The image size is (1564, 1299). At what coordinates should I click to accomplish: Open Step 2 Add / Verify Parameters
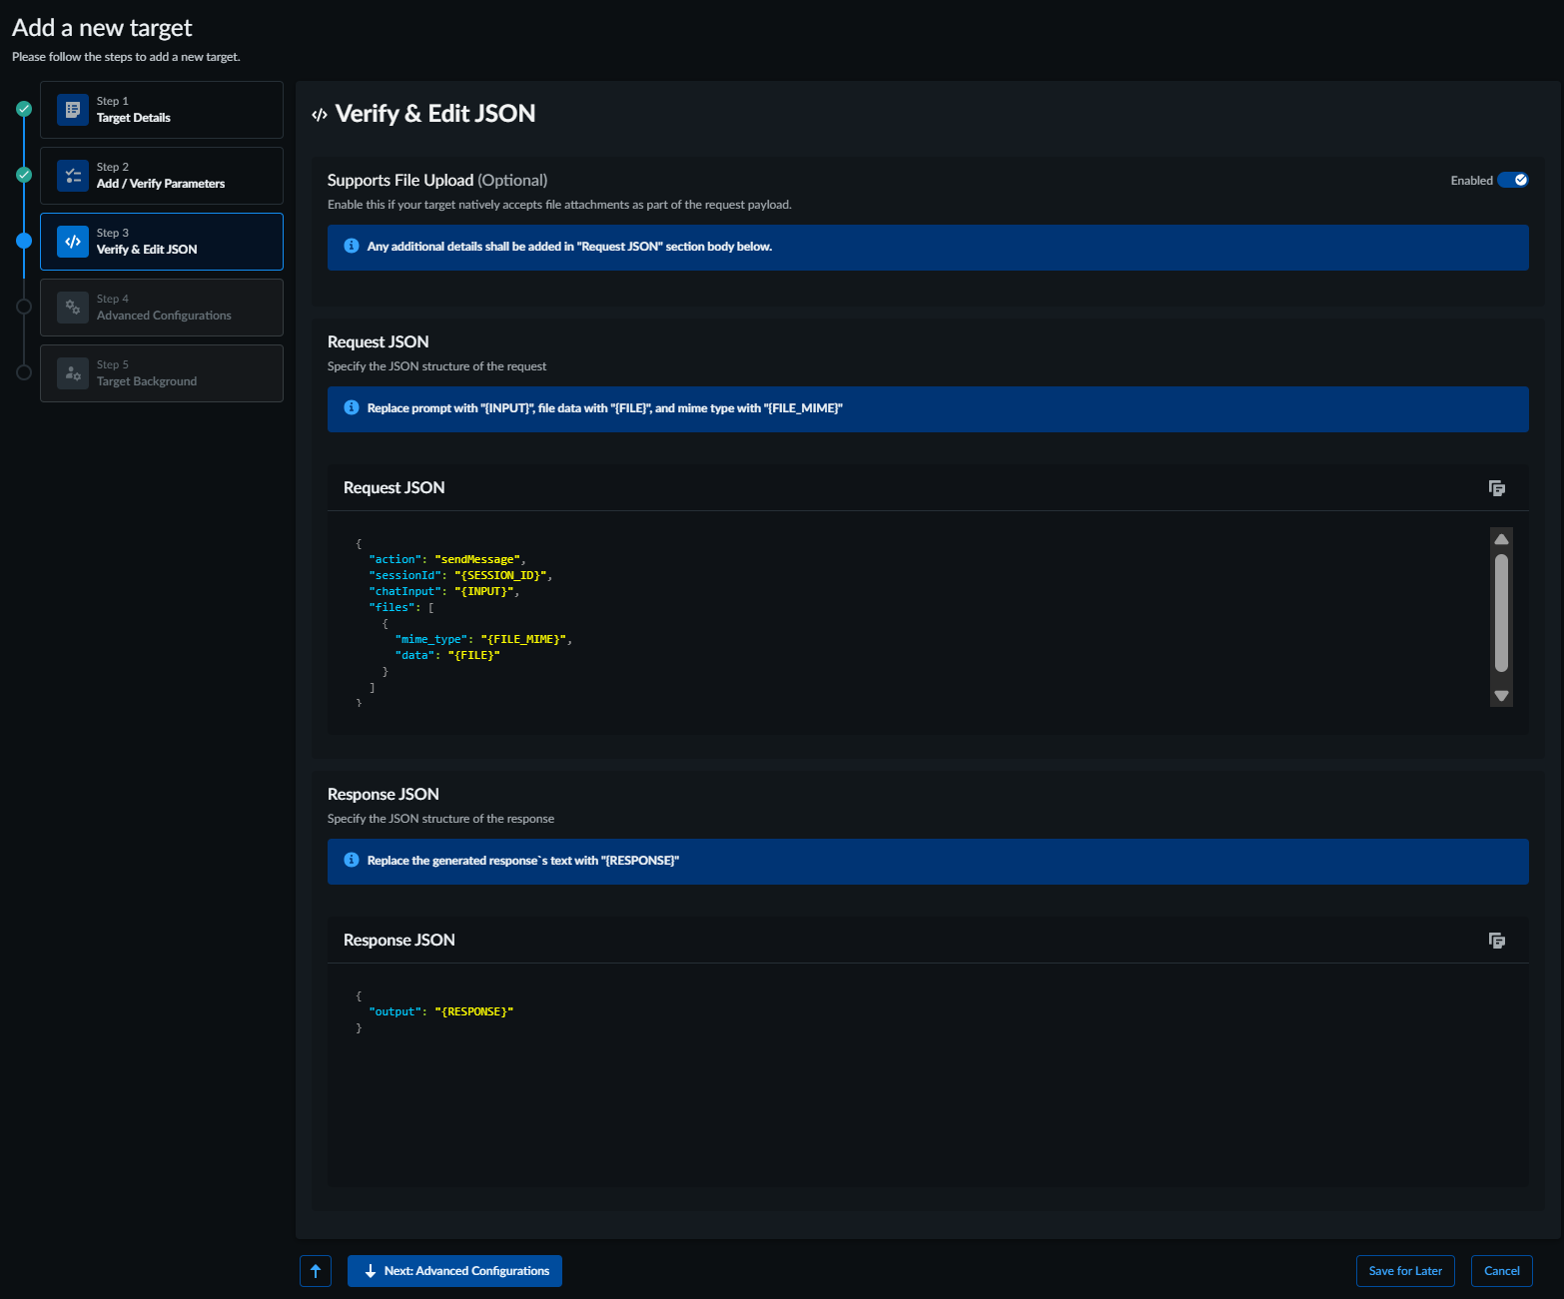point(162,176)
